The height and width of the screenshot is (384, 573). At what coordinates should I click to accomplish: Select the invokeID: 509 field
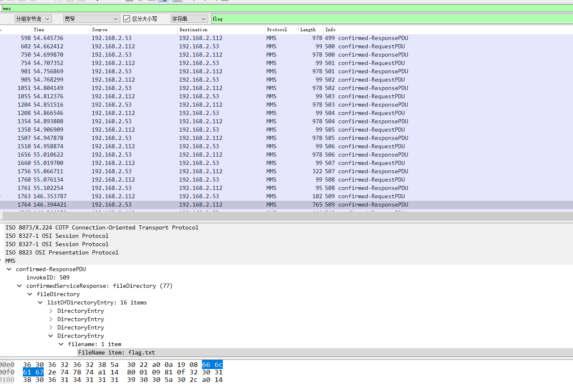(48, 277)
